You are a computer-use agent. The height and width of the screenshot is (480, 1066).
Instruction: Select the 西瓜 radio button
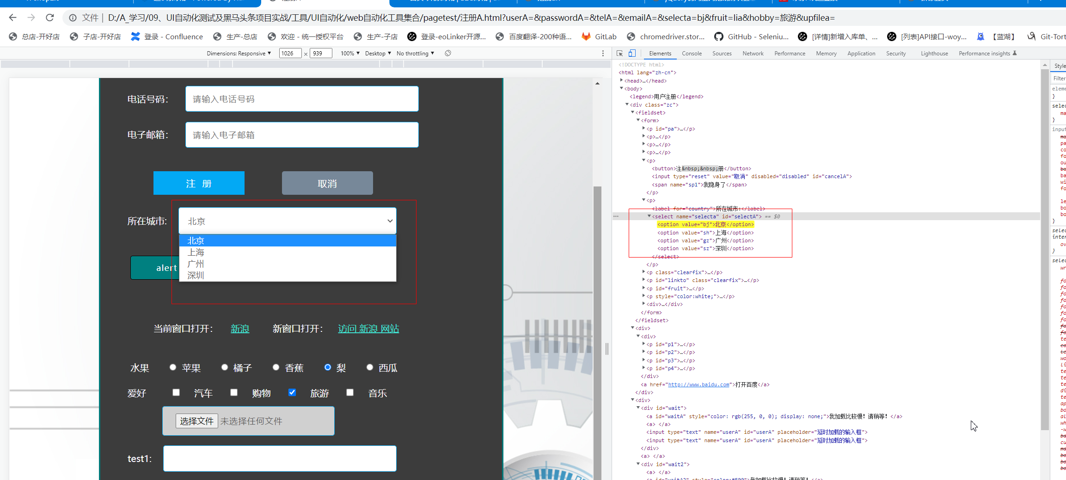[370, 367]
